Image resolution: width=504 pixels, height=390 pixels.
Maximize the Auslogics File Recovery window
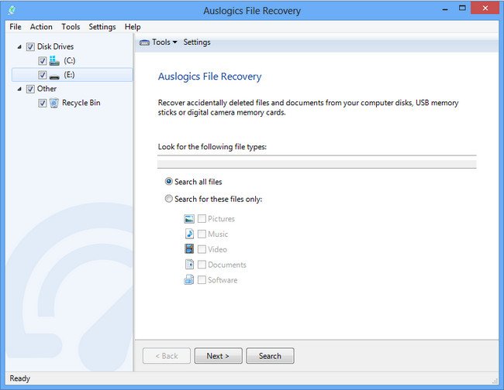[x=462, y=9]
